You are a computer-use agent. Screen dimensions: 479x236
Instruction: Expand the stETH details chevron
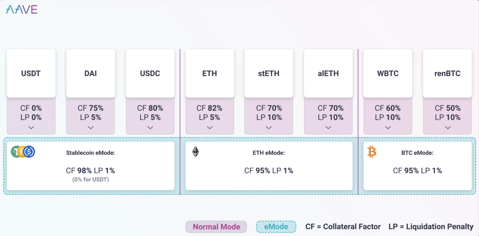(x=269, y=127)
